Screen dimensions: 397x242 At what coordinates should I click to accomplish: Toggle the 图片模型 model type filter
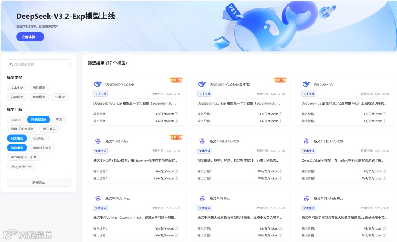click(39, 88)
